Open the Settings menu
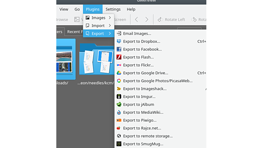263x148 pixels. coord(113,9)
